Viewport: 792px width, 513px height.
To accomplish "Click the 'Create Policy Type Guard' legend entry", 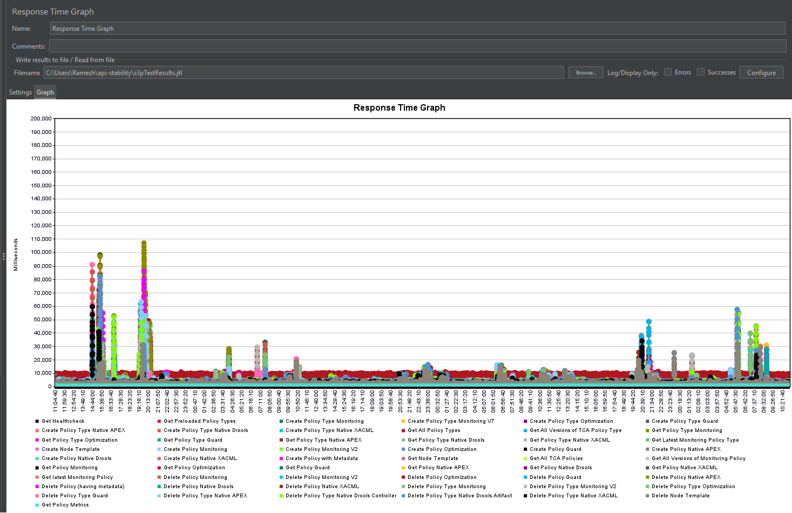I will 685,421.
